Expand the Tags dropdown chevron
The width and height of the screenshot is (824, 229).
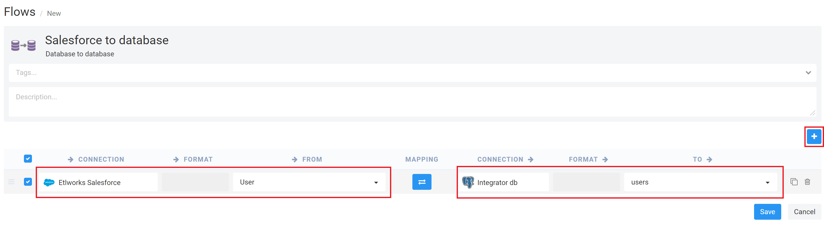pos(808,73)
